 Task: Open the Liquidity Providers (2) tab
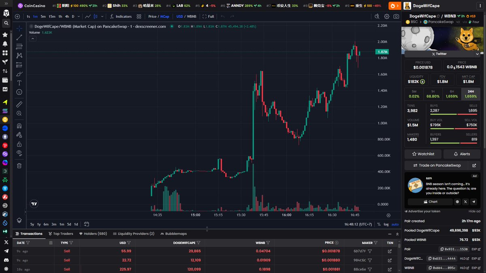pos(134,234)
